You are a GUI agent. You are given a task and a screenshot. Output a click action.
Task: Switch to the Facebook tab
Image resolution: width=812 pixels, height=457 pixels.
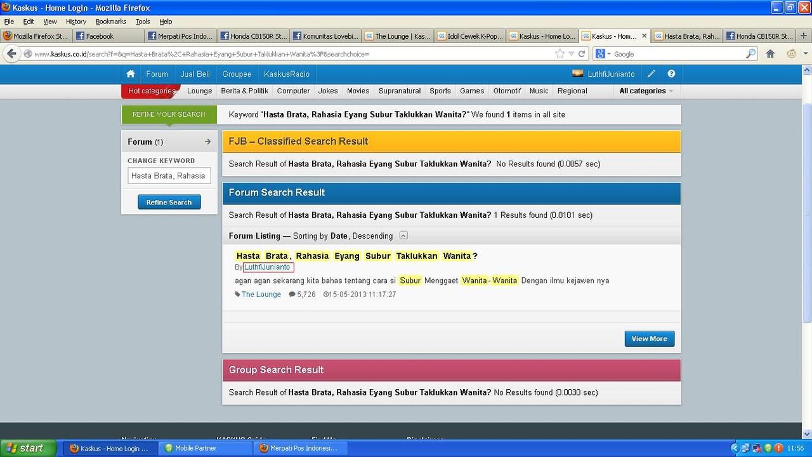[108, 36]
